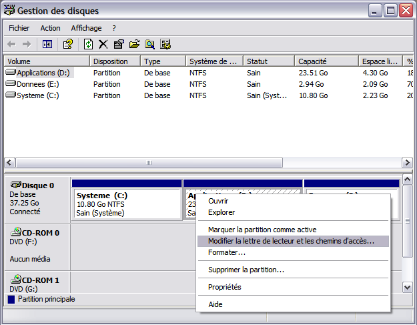The height and width of the screenshot is (325, 417).
Task: Open Propriétés from the context menu
Action: pos(225,287)
